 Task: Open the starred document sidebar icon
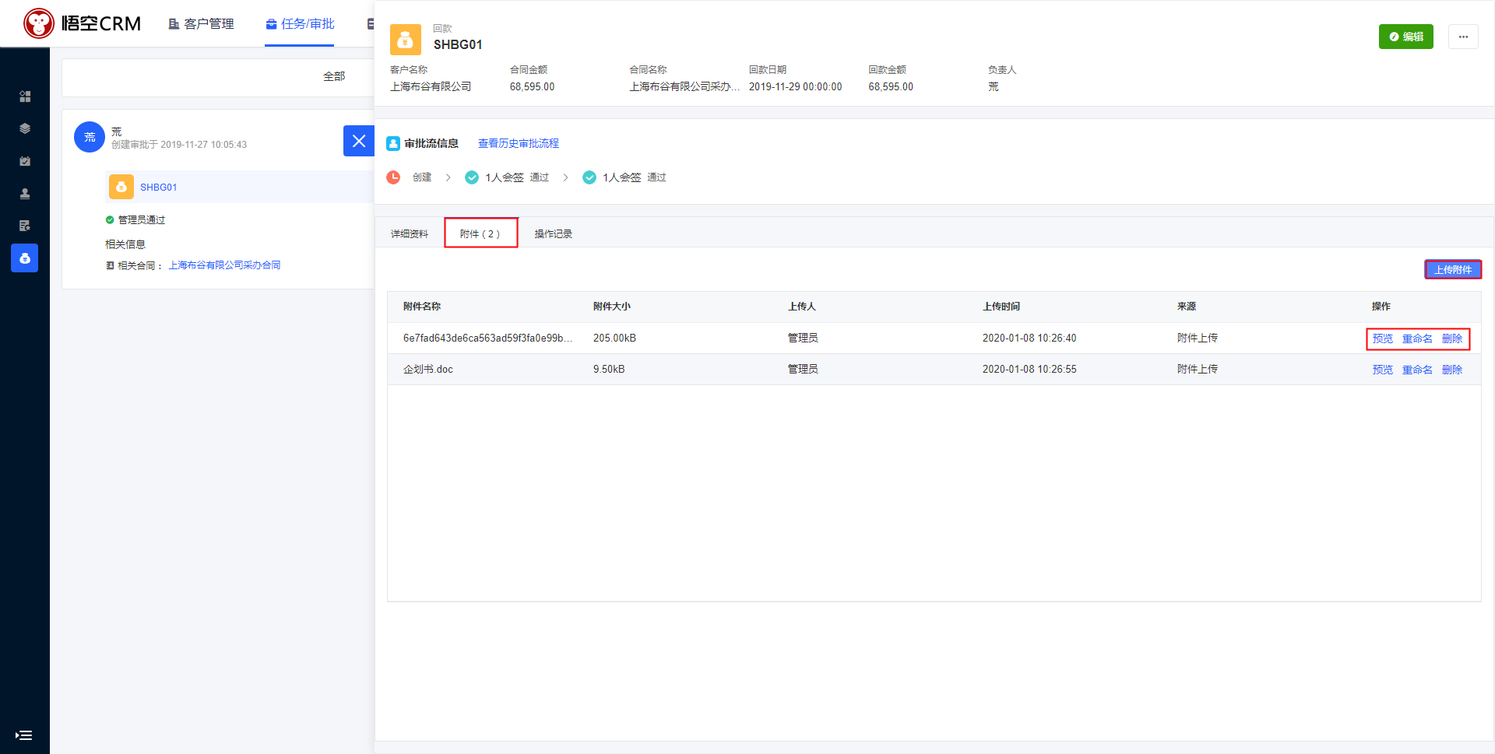click(25, 226)
